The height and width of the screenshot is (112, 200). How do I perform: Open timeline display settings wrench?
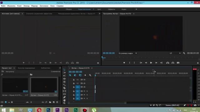[90, 75]
